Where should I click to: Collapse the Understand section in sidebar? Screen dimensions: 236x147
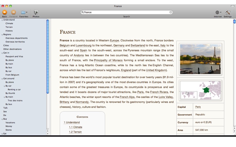pyautogui.click(x=2, y=20)
